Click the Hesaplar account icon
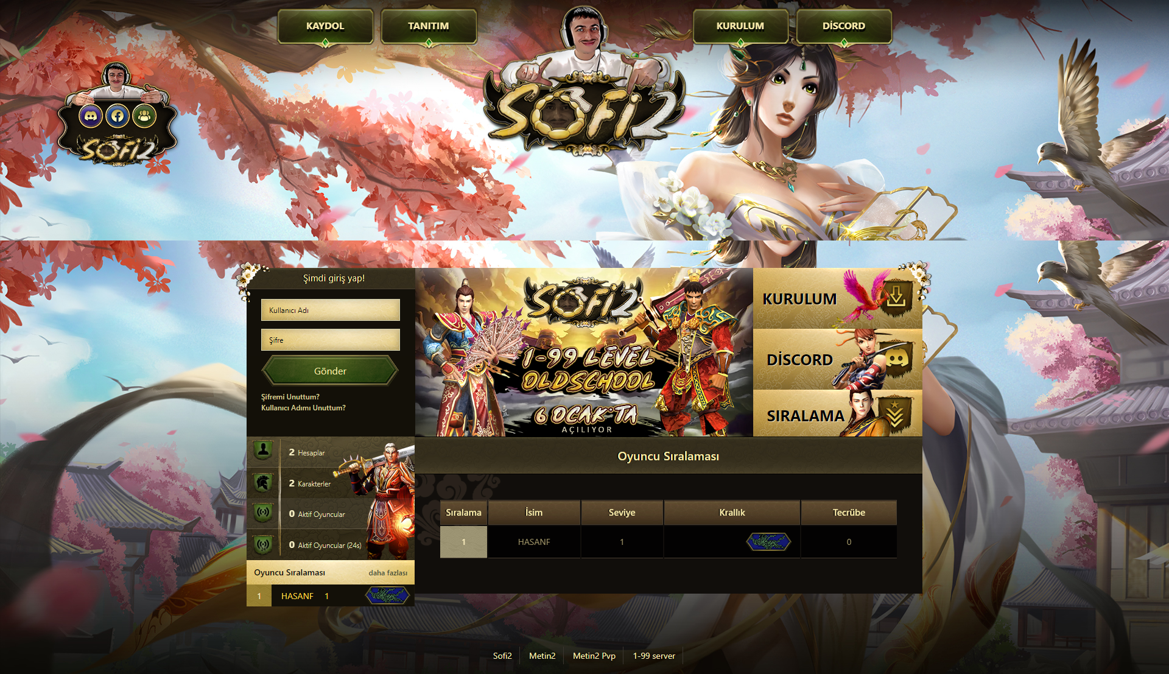1169x674 pixels. 263,451
